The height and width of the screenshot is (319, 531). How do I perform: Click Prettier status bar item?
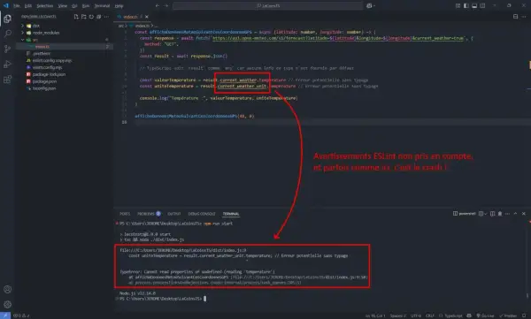click(x=508, y=315)
